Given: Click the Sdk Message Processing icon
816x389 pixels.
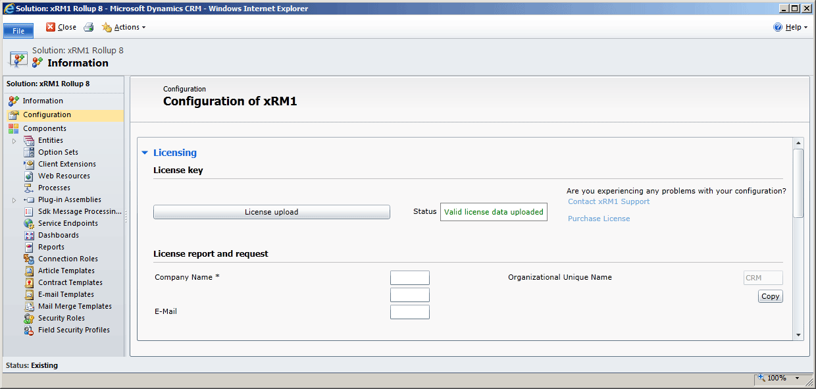Looking at the screenshot, I should 29,211.
